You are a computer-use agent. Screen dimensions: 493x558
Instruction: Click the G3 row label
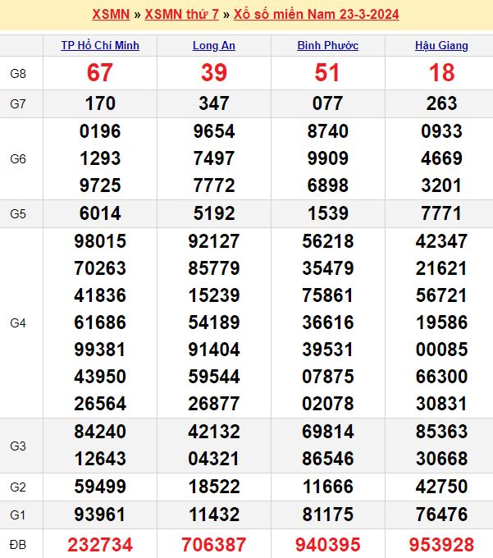click(18, 446)
